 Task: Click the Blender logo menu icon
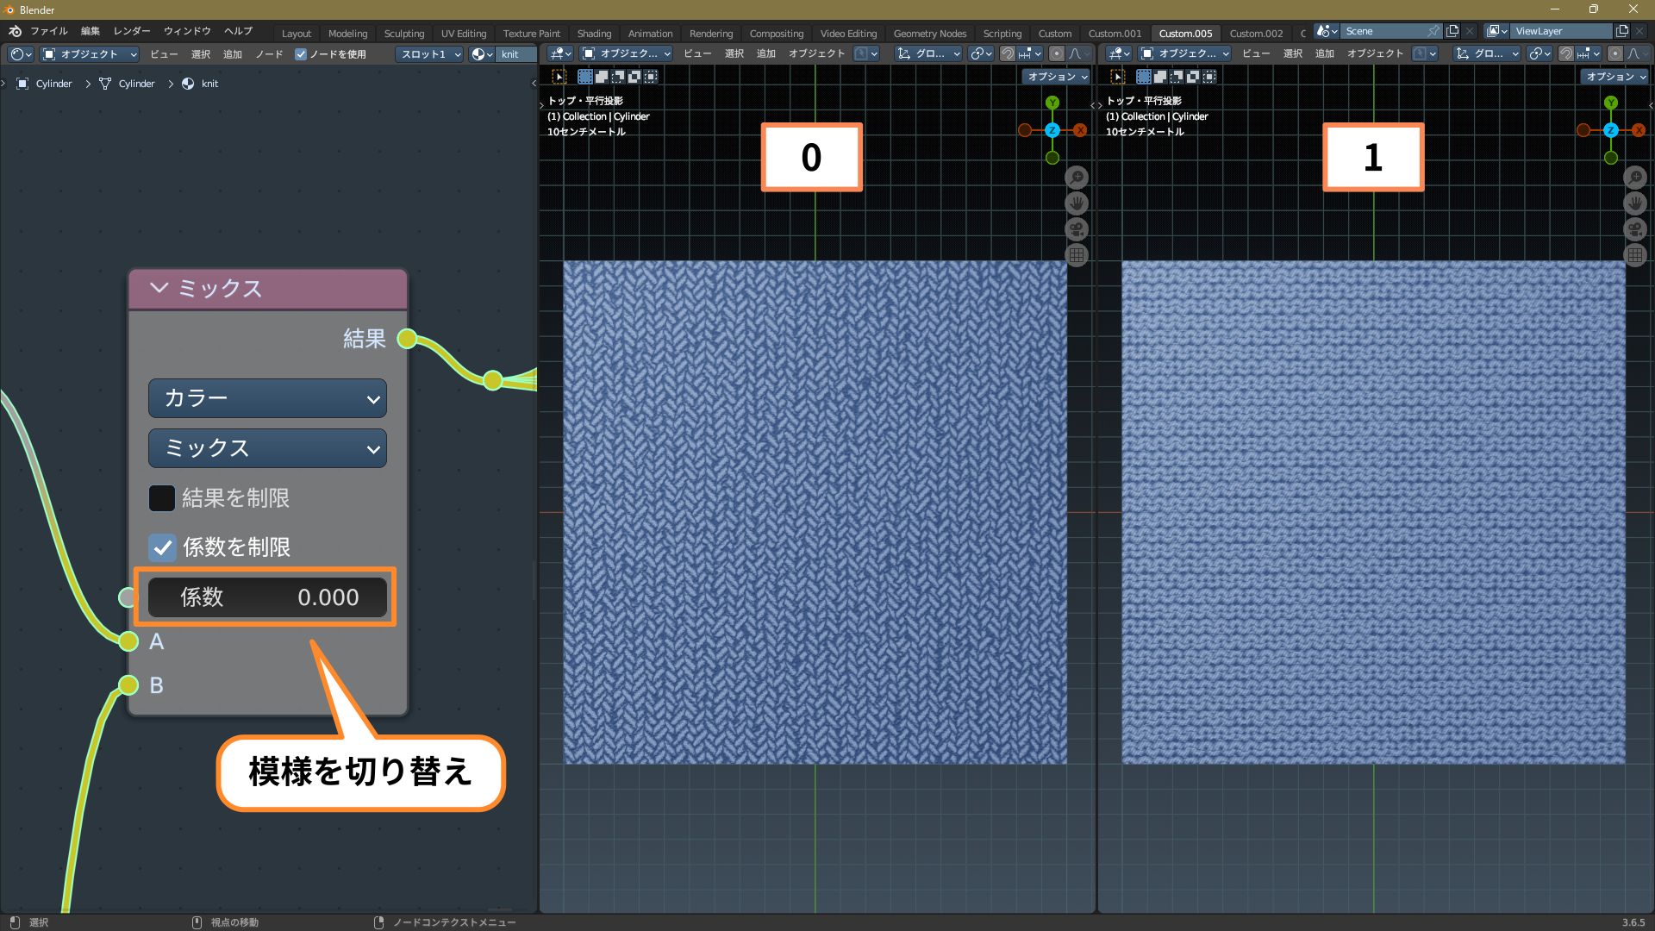[x=15, y=31]
